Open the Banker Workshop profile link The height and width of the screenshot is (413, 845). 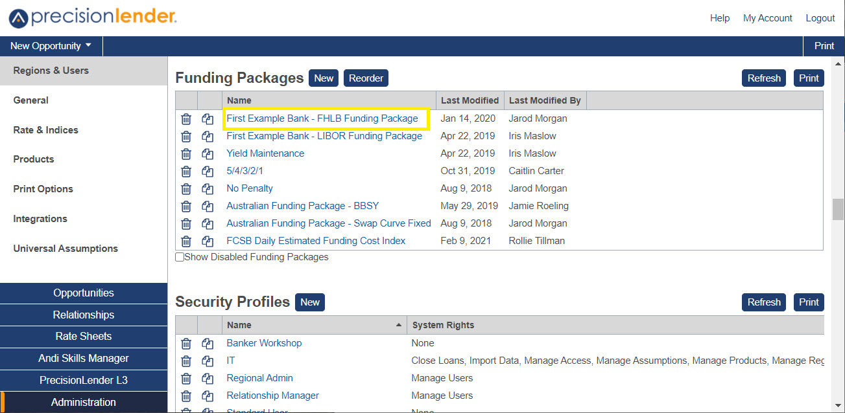point(264,343)
